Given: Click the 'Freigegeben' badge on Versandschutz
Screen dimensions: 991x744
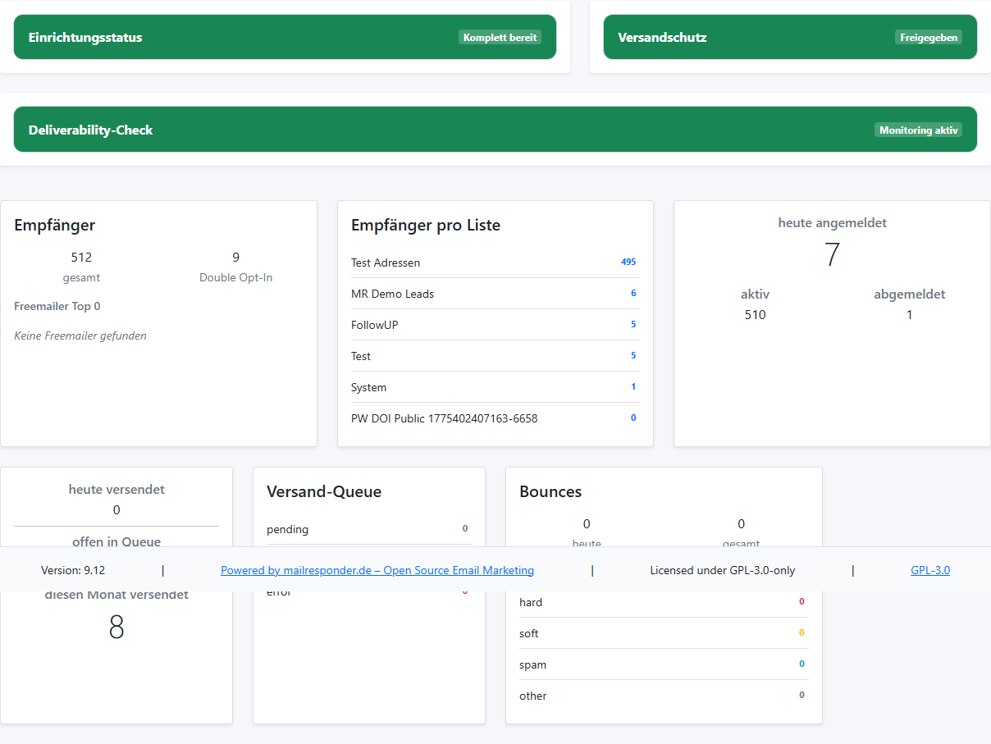Looking at the screenshot, I should click(x=928, y=37).
